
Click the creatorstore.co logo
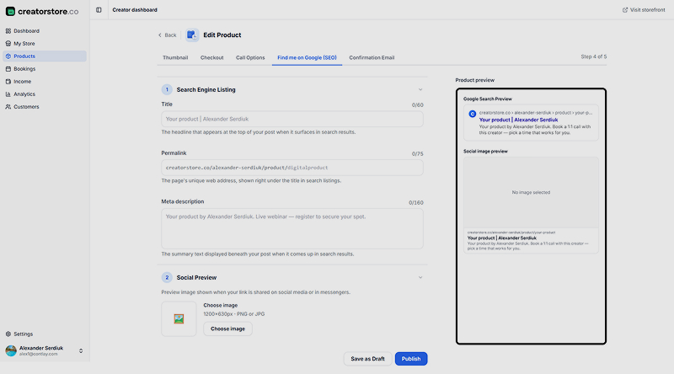41,12
